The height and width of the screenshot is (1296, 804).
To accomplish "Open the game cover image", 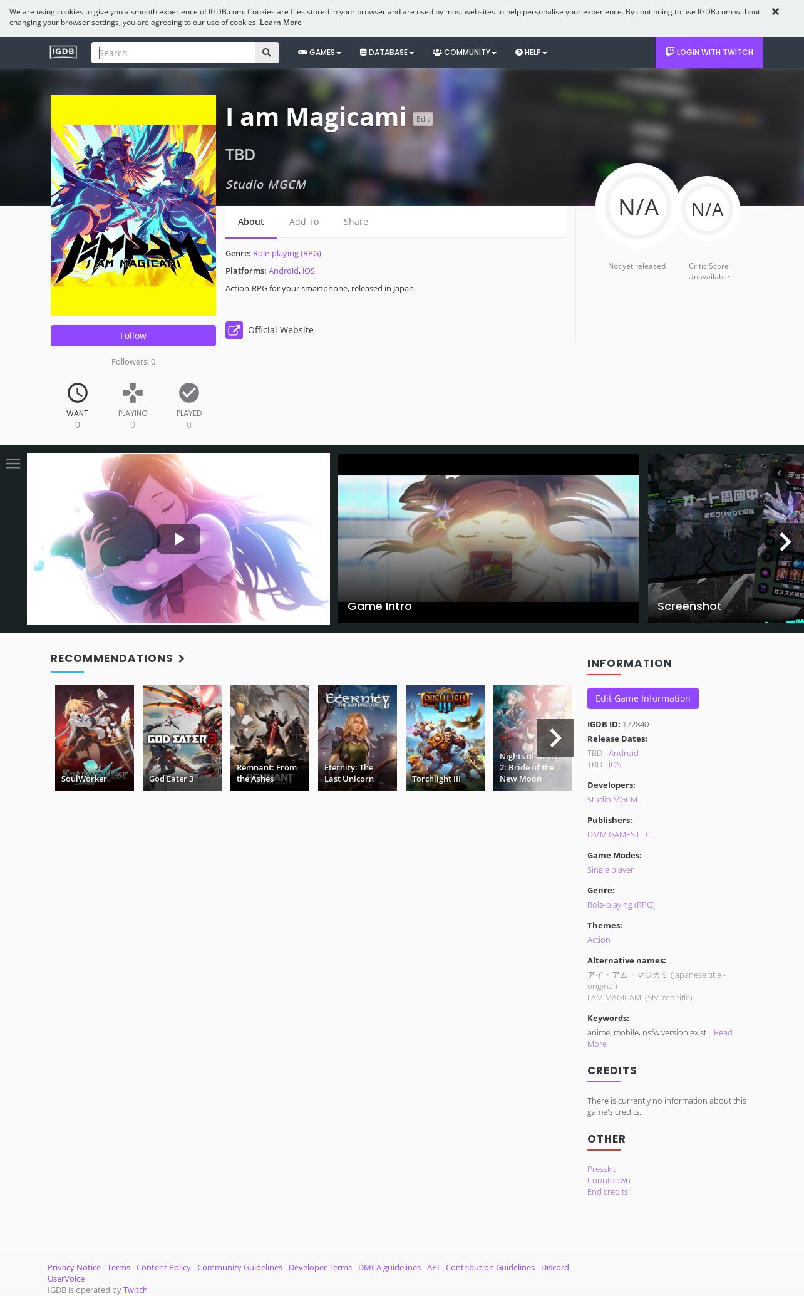I will pos(133,205).
